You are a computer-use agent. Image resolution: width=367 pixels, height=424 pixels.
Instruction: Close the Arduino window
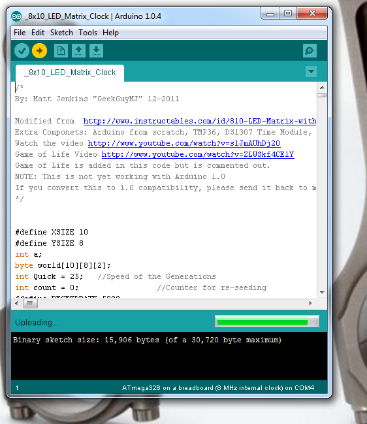[312, 14]
